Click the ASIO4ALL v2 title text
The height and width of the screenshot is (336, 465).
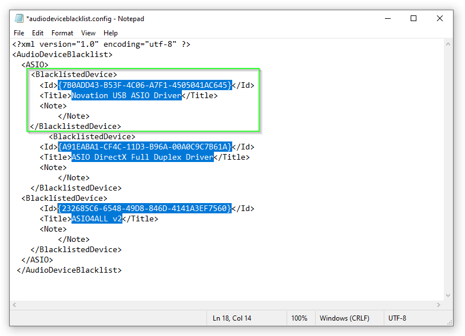[x=97, y=219]
